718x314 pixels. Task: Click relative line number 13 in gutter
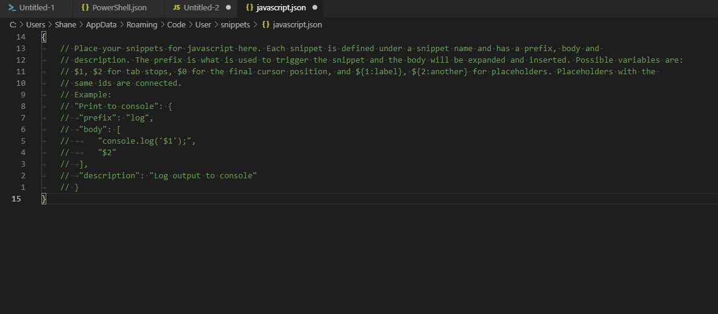coord(21,48)
